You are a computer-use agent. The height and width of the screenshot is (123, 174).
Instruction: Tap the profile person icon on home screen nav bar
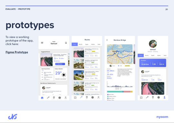(x=66, y=98)
